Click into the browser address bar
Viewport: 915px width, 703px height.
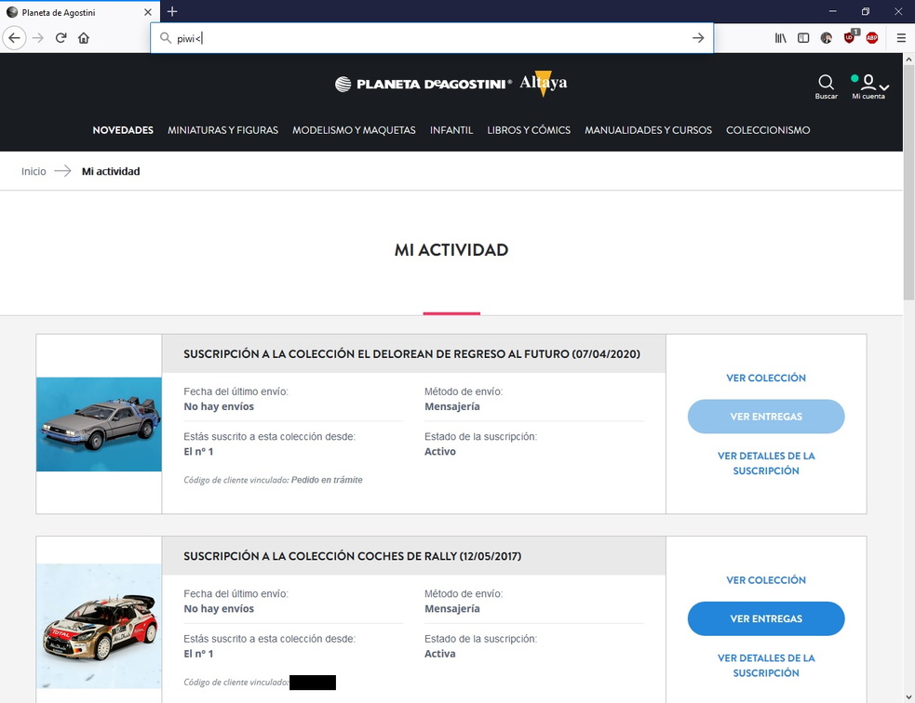coord(432,38)
